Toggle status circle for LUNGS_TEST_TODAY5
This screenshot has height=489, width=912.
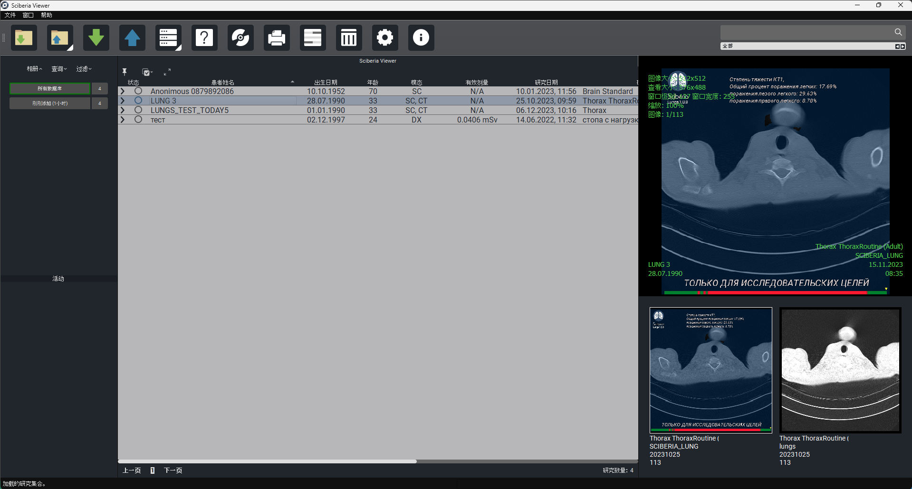click(x=138, y=110)
